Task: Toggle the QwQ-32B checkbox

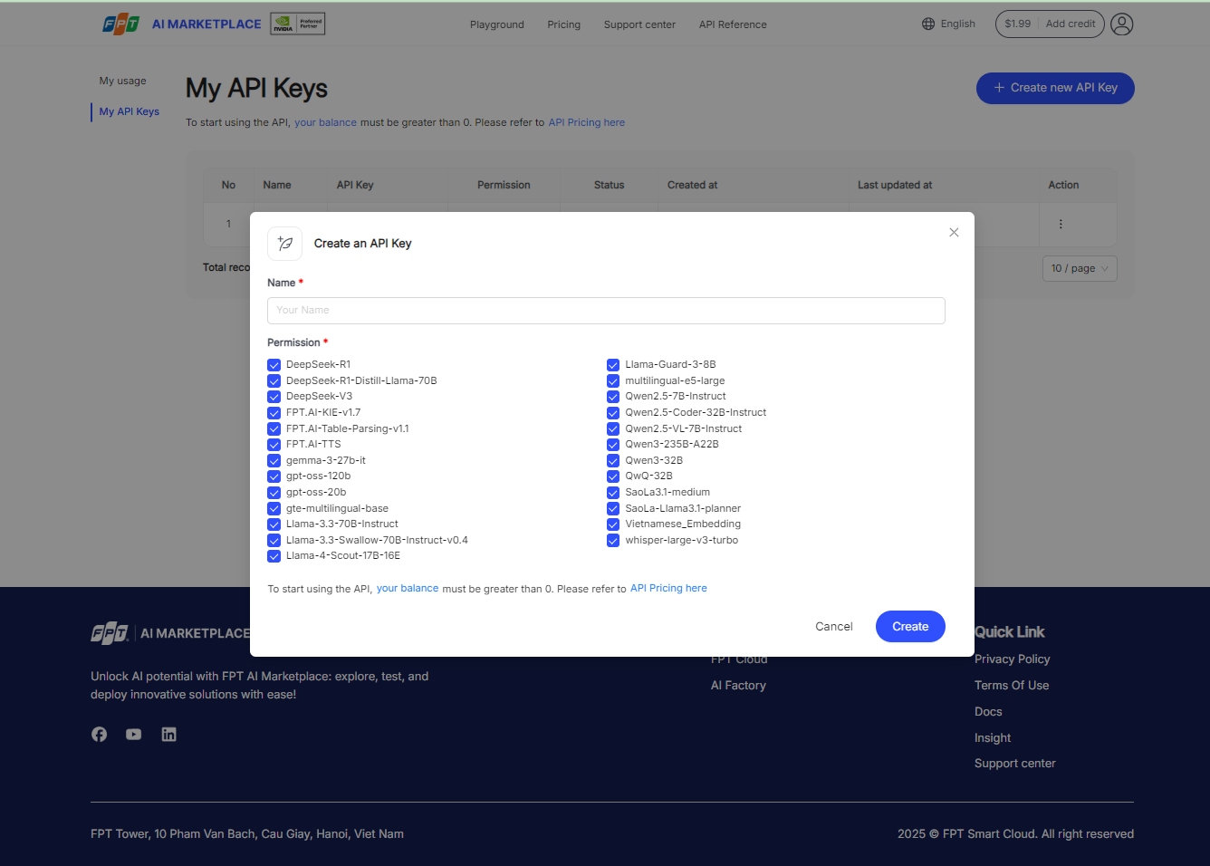Action: coord(613,476)
